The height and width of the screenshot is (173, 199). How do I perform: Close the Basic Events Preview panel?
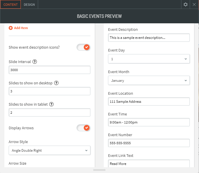click(x=194, y=5)
